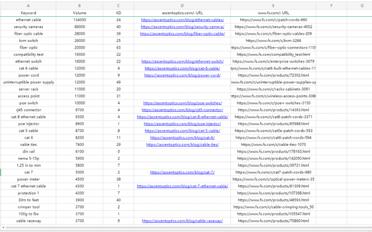This screenshot has height=232, width=372.
Task: Select the 'KD' header cell
Action: click(119, 13)
